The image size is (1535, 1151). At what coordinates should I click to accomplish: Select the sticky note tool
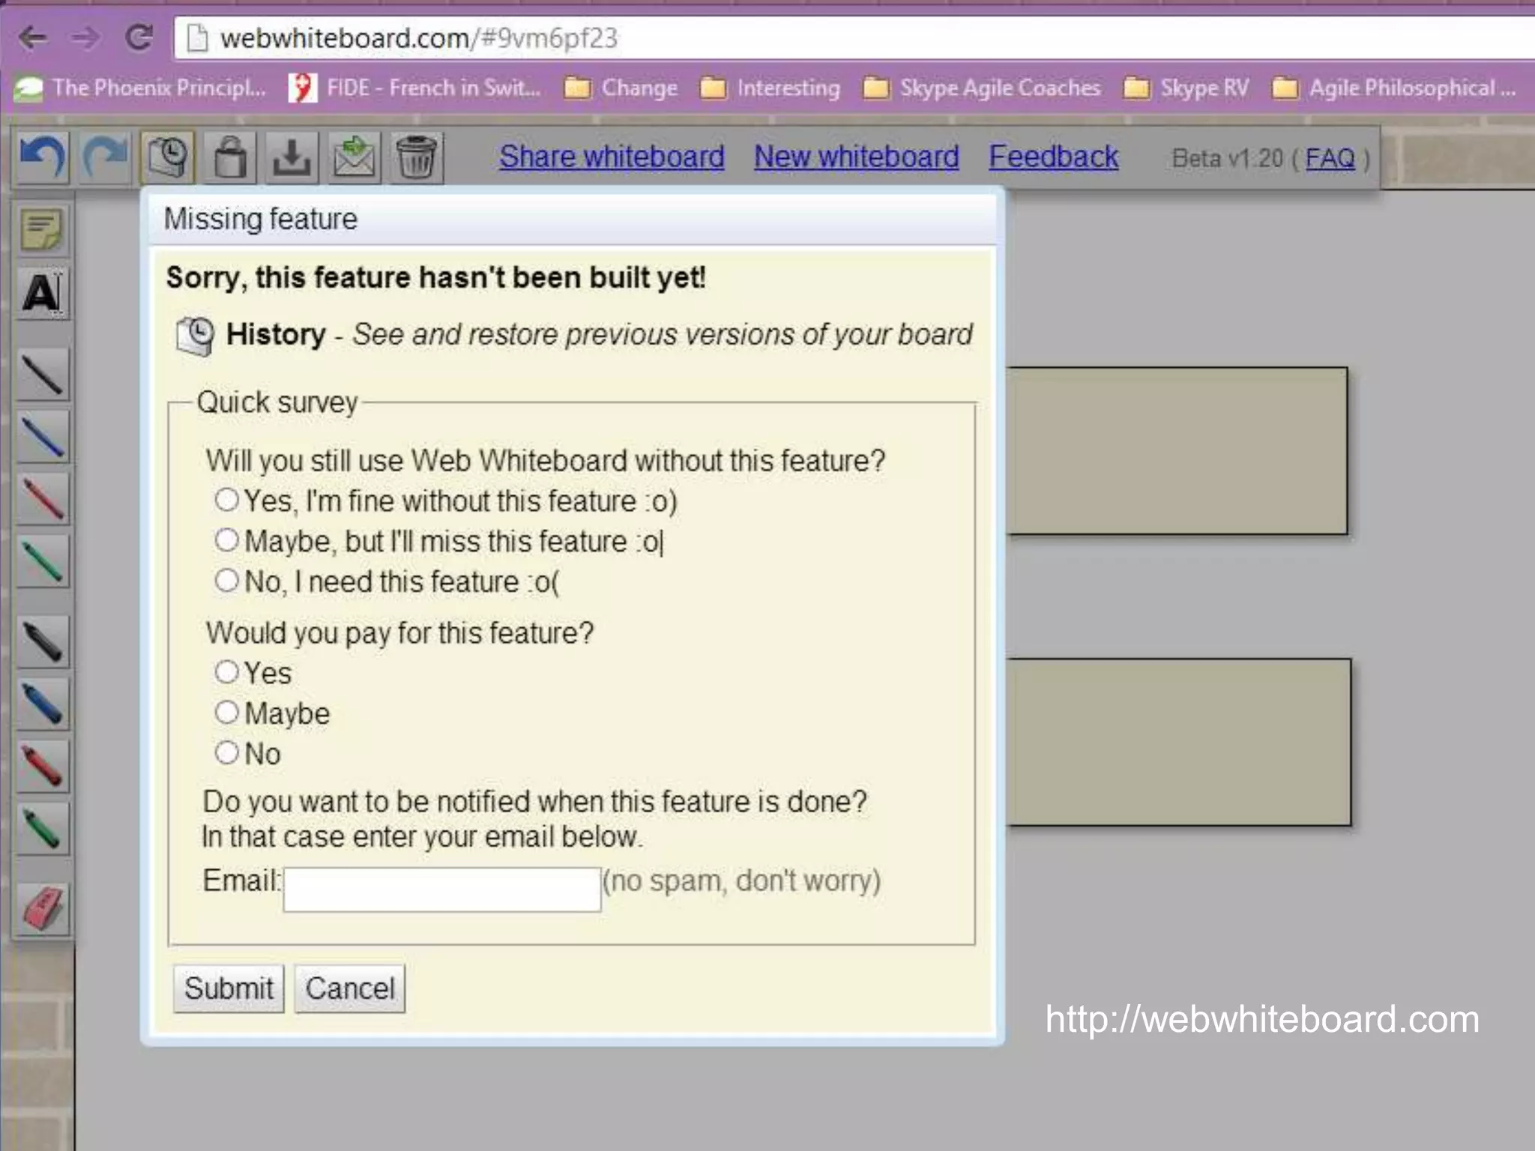click(43, 230)
